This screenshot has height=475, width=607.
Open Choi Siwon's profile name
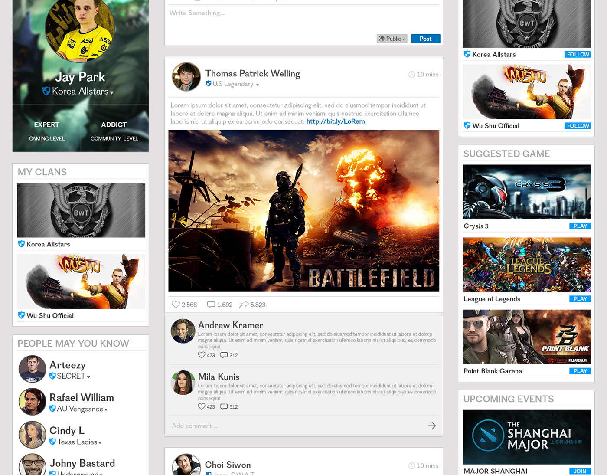tap(228, 465)
